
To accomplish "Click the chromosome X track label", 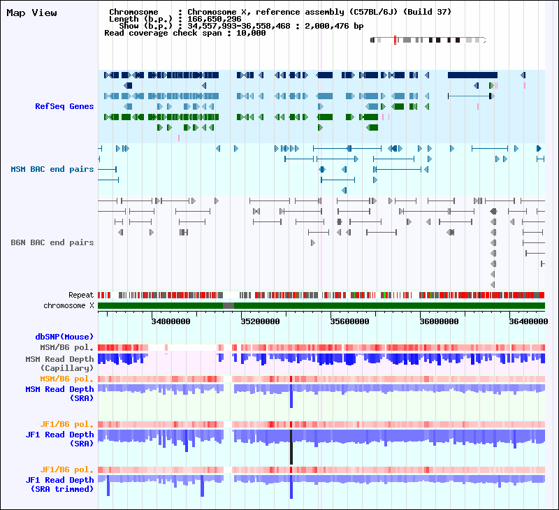I will click(x=68, y=306).
